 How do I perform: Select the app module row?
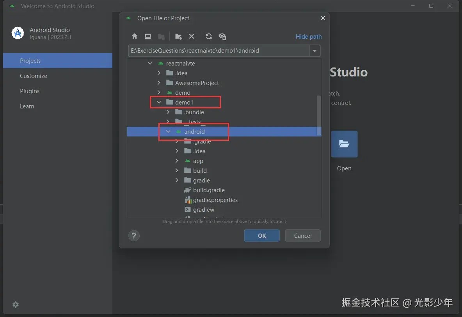[x=224, y=161]
